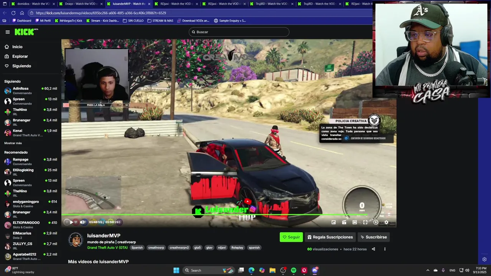Open the settings gear at page corner
The width and height of the screenshot is (491, 276).
coord(484,260)
